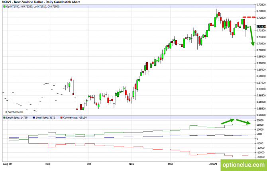Click the -20000 positions axis label
This screenshot has height=171, width=267.
tap(261, 157)
